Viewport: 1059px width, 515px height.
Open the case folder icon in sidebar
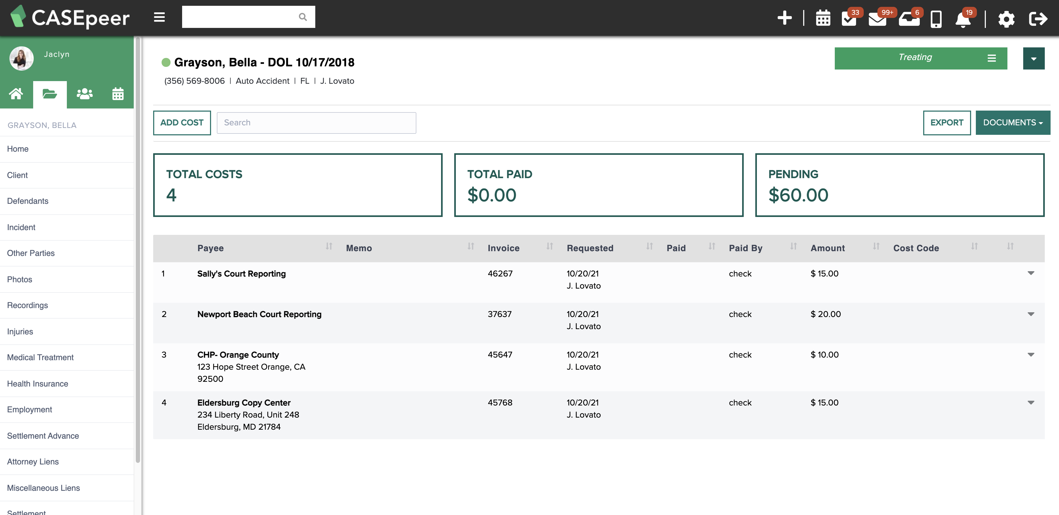pos(50,94)
